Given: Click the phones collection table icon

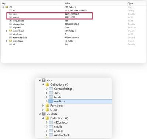Looking at the screenshot, I should tap(51, 131).
